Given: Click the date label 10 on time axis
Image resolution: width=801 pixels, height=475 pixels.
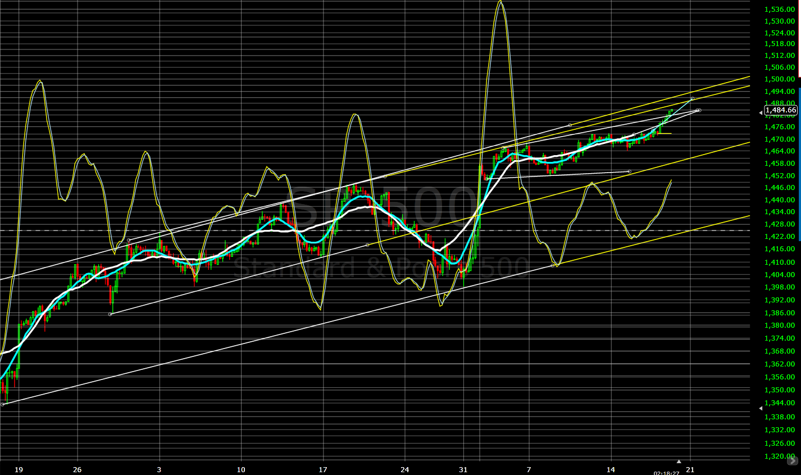Looking at the screenshot, I should (241, 469).
